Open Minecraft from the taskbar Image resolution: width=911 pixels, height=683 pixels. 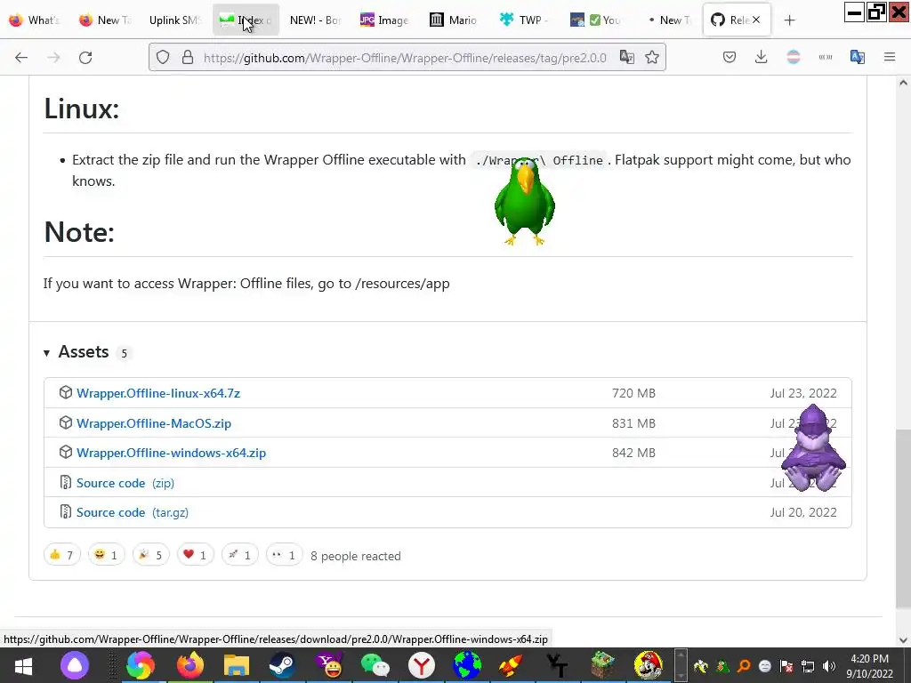click(603, 665)
